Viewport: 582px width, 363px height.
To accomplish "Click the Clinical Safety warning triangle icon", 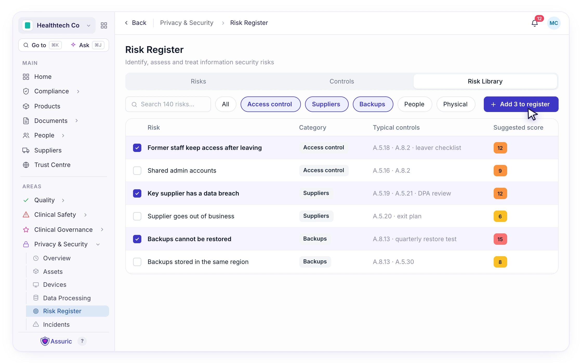I will [26, 215].
